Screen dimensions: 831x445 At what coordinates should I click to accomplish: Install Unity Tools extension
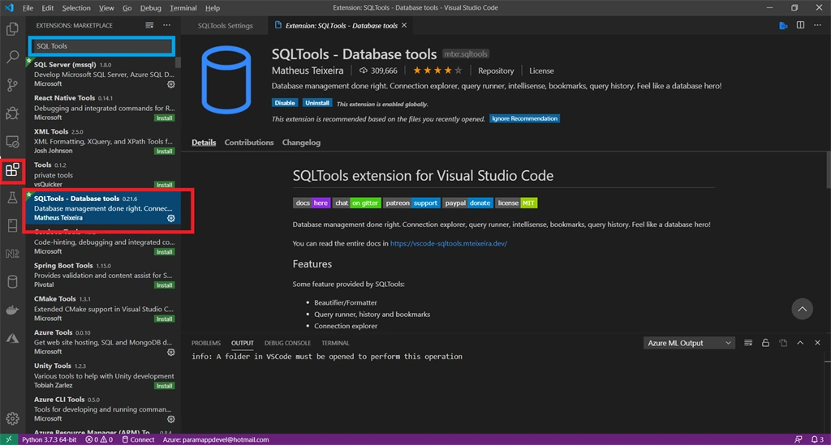pos(164,386)
